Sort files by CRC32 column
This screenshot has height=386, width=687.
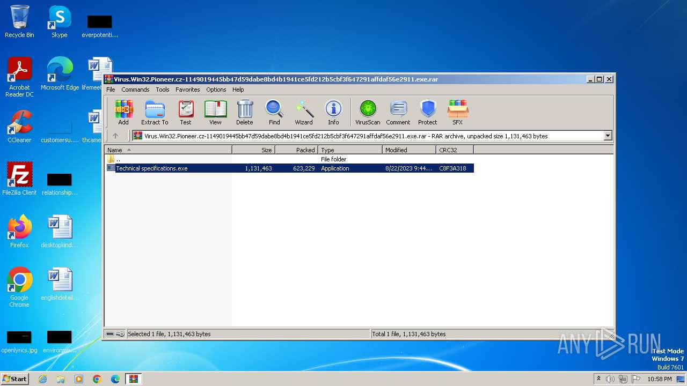[455, 150]
